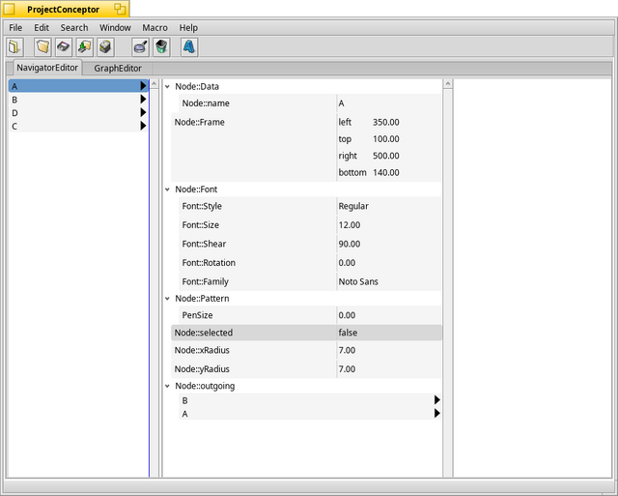This screenshot has height=496, width=618.
Task: Click the Print toolbar icon
Action: (105, 47)
